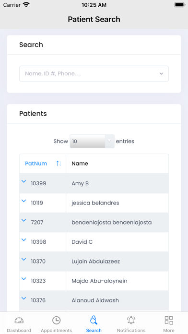Expand row for patient 10398

[x=24, y=239]
